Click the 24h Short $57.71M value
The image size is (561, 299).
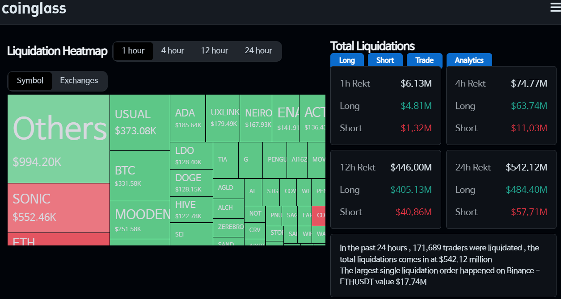coord(529,212)
